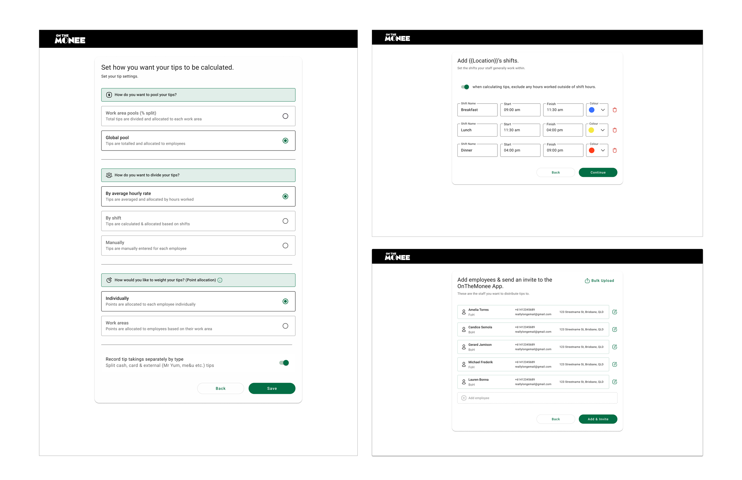Choose the By shift radio option
Screen dimensions: 742x480
(285, 221)
